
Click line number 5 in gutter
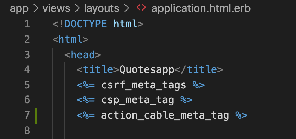27,85
